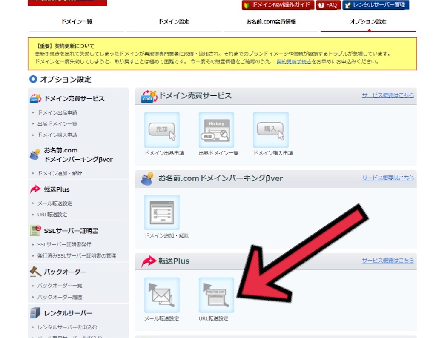The height and width of the screenshot is (338, 436).
Task: Click the ドメイン追加・解除 caption under parking icon
Action: [x=167, y=236]
